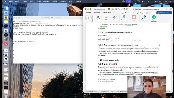Click the git log --graph line in Word

tap(105, 81)
